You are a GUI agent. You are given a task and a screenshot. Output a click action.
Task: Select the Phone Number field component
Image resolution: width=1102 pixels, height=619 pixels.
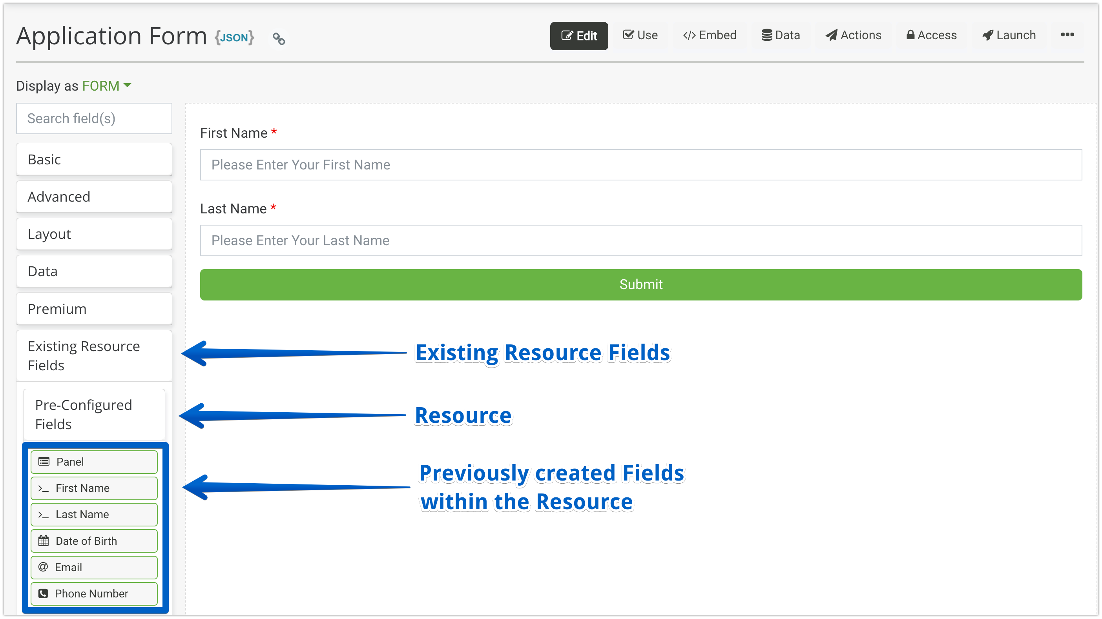point(94,594)
